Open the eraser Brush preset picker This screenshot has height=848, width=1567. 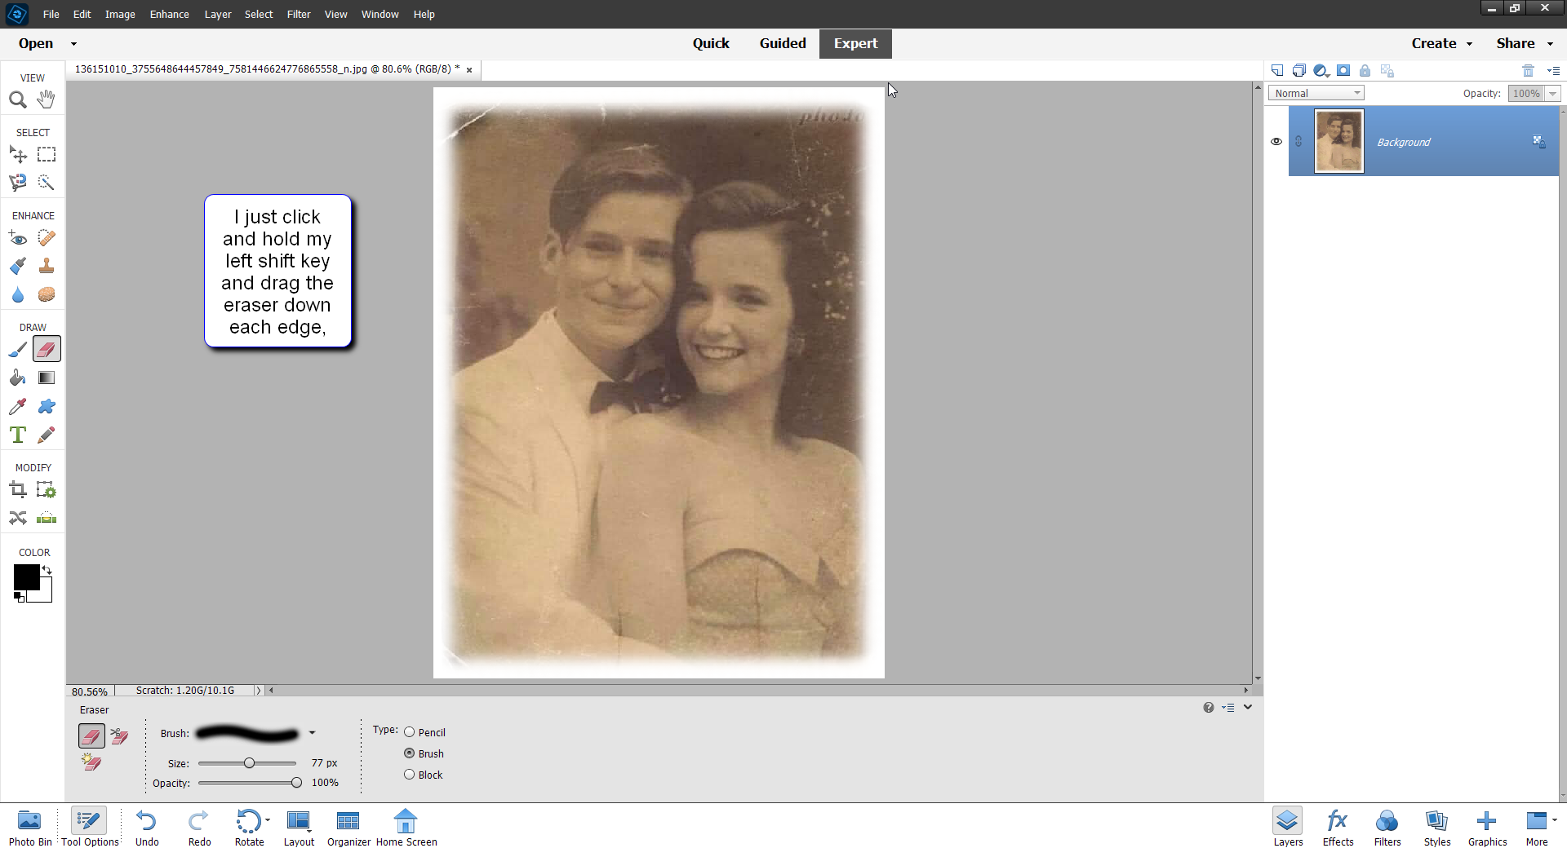tap(311, 733)
